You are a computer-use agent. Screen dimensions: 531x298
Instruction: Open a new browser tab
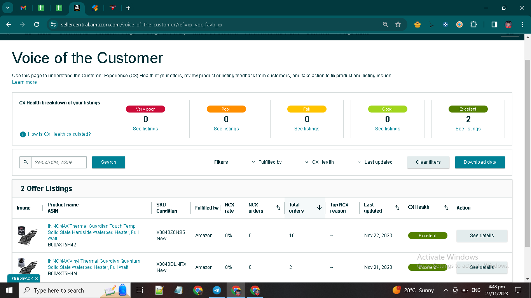pyautogui.click(x=128, y=8)
